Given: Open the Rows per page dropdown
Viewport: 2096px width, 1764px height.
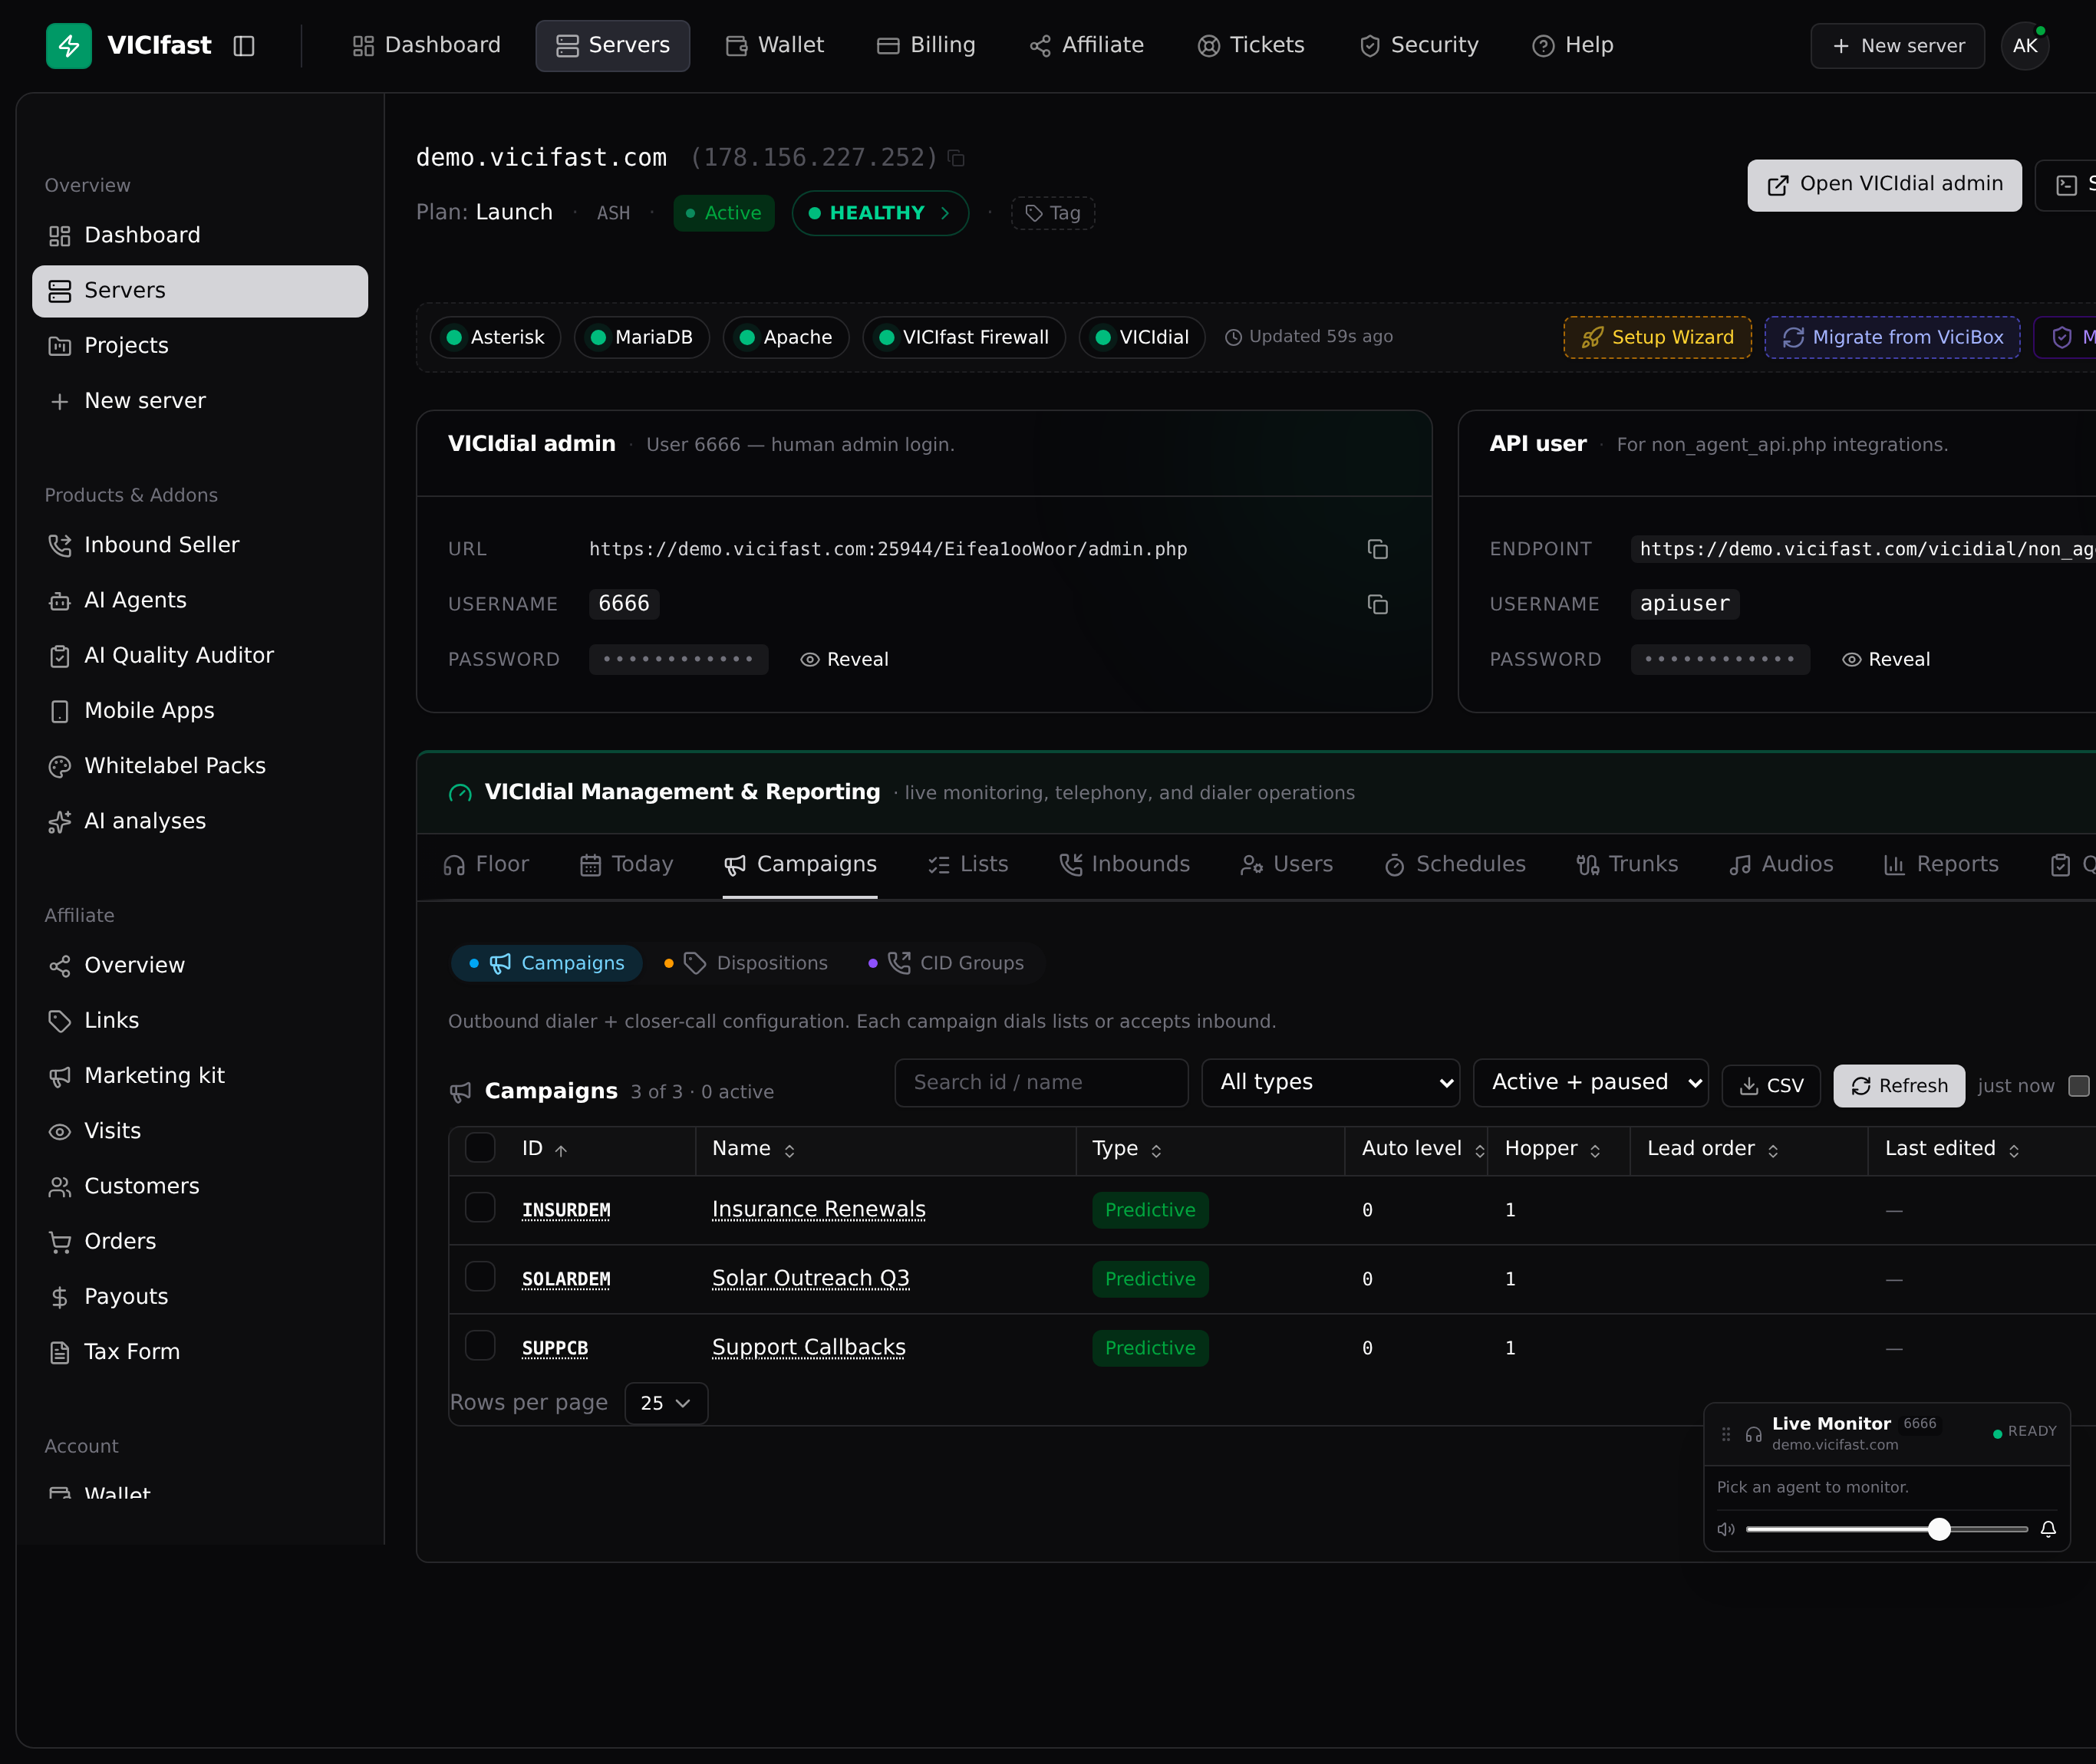Looking at the screenshot, I should 665,1403.
